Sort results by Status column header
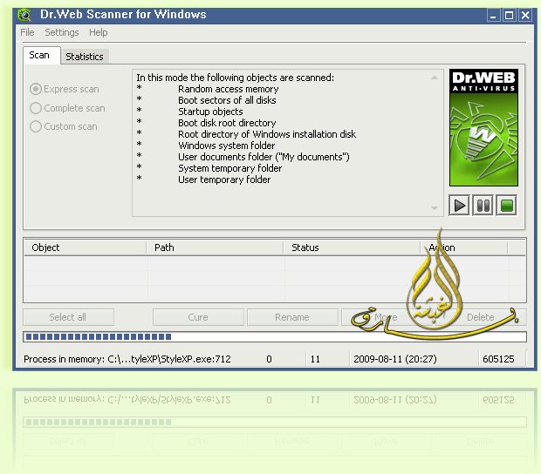This screenshot has width=541, height=474. tap(352, 247)
